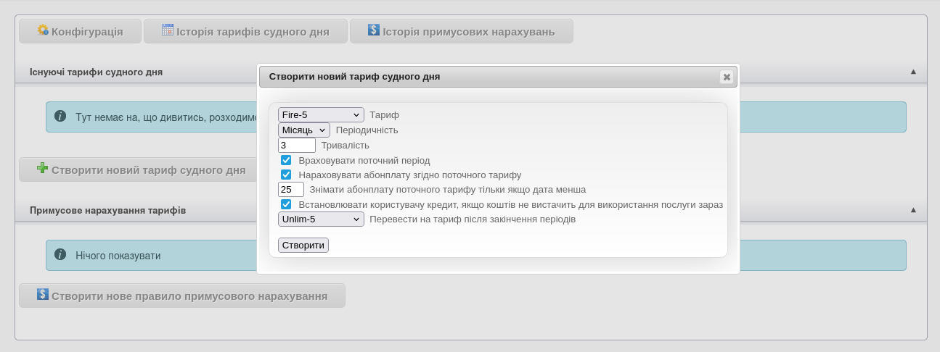
Task: Open the Fire-5 tariff dropdown
Action: click(321, 115)
